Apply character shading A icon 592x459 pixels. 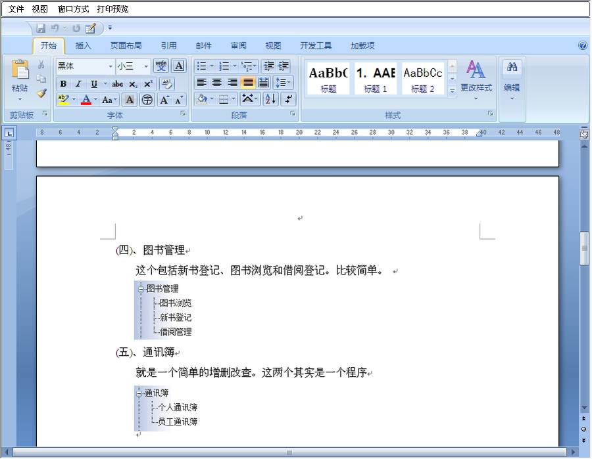(x=130, y=100)
